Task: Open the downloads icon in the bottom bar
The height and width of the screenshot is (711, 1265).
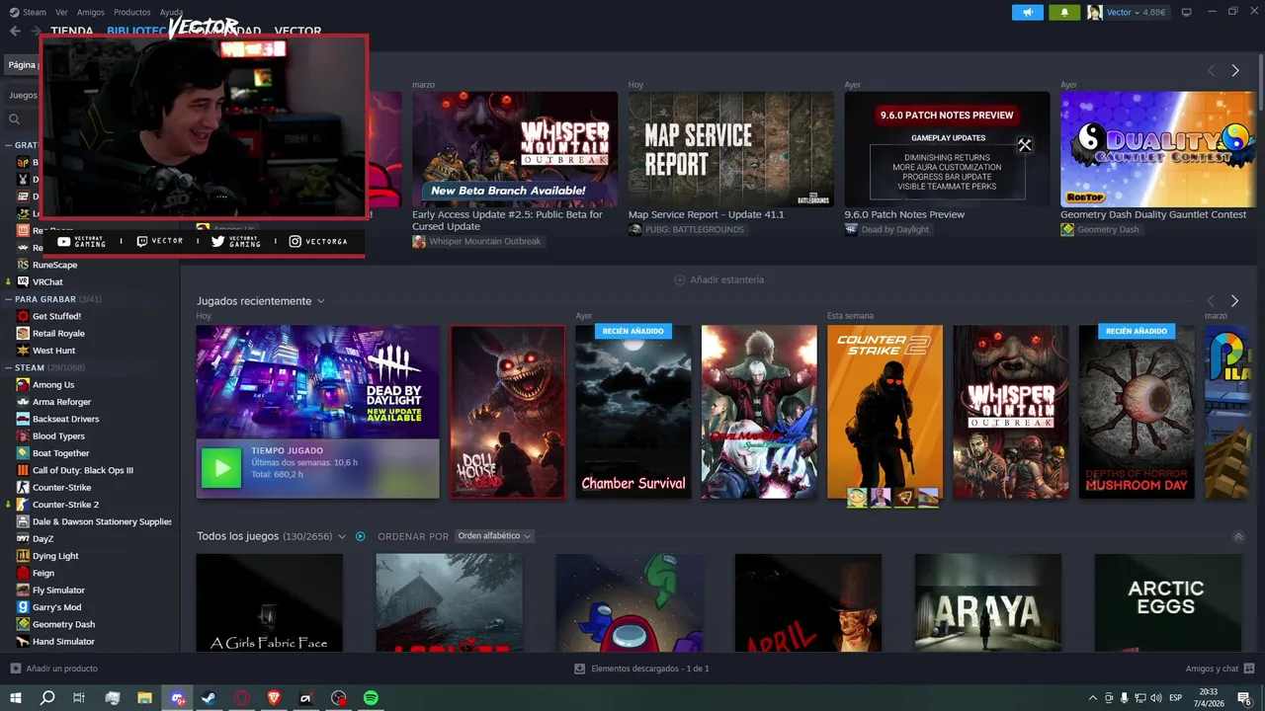Action: [580, 669]
